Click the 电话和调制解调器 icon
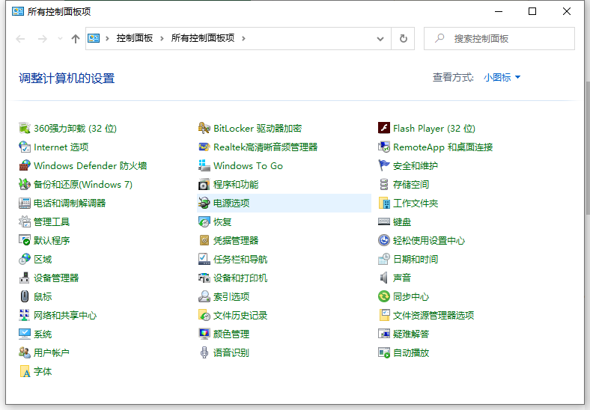This screenshot has width=590, height=410. pyautogui.click(x=25, y=203)
